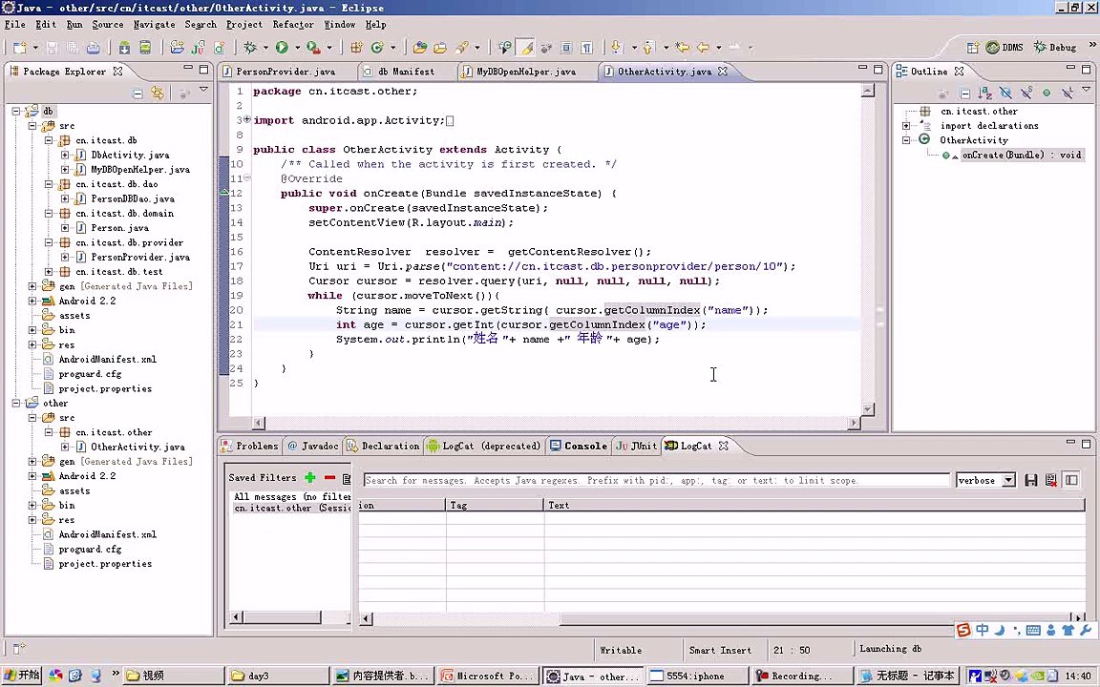Open day3 folder from taskbar

[x=278, y=676]
